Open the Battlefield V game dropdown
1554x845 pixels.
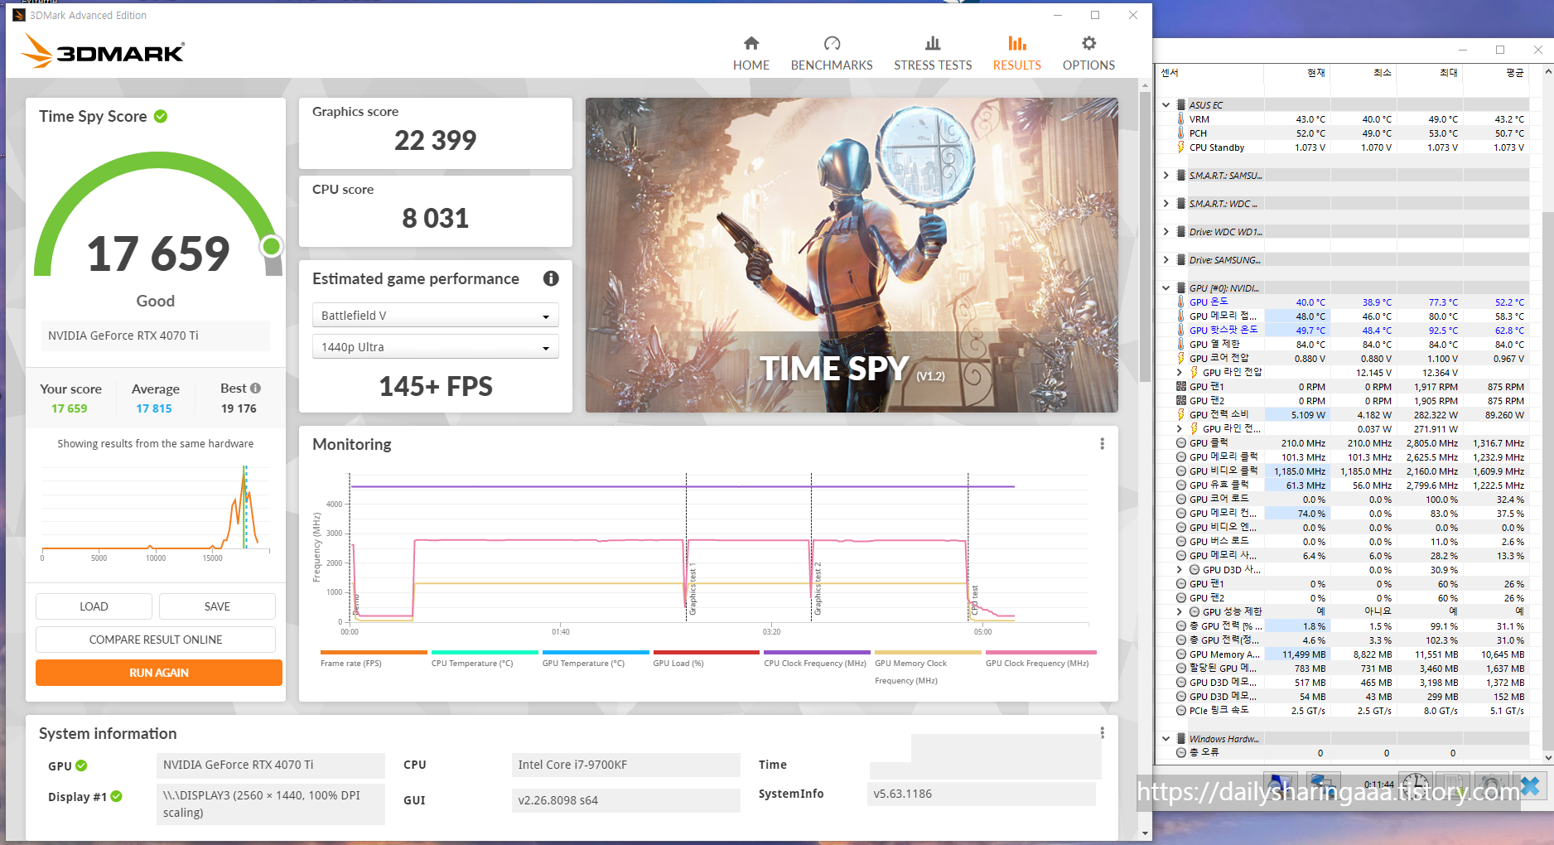(x=436, y=316)
